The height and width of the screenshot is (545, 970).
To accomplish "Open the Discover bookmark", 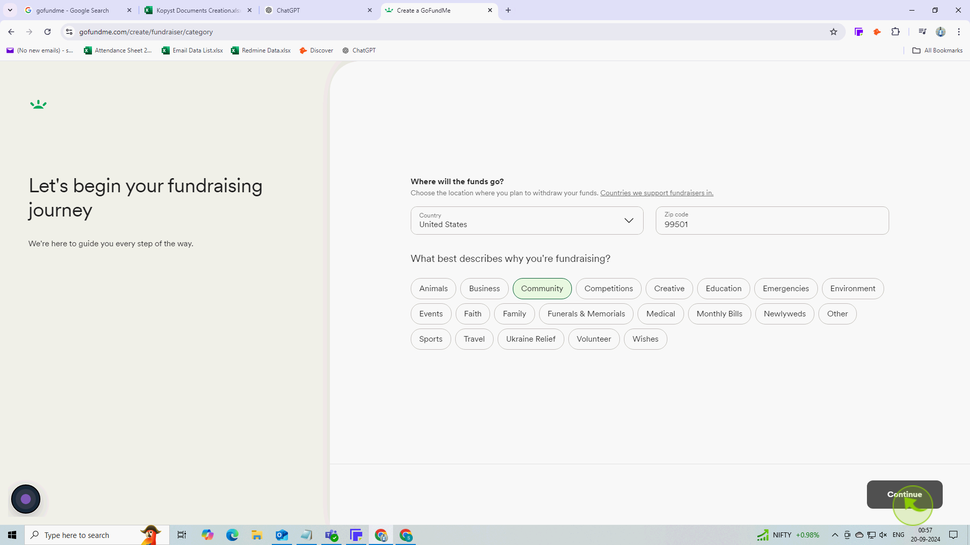I will tap(316, 50).
